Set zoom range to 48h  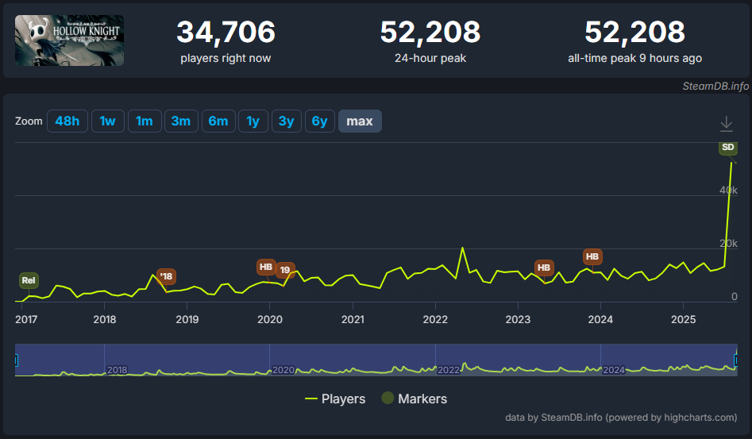tap(67, 121)
